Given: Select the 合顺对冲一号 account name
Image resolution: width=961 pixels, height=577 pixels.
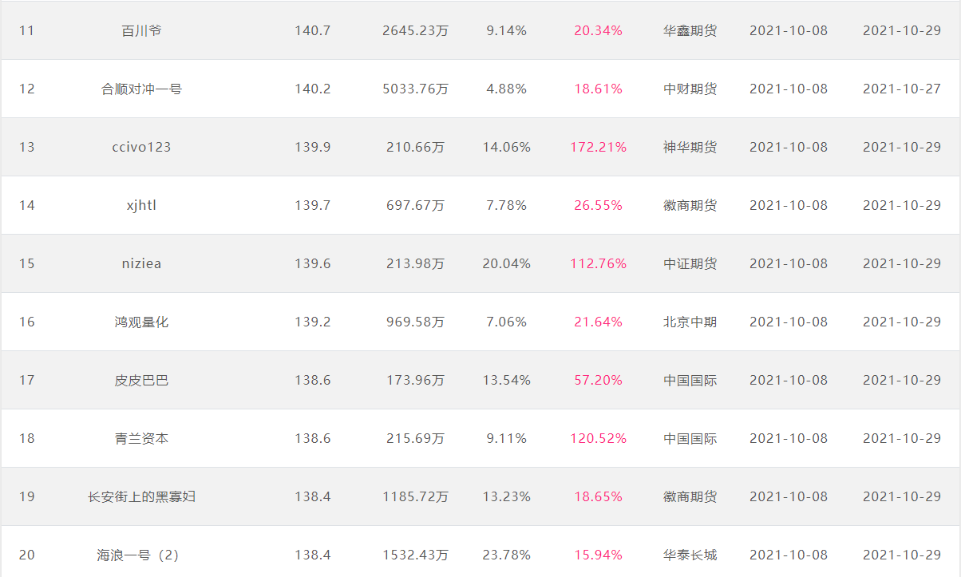Looking at the screenshot, I should pos(141,89).
